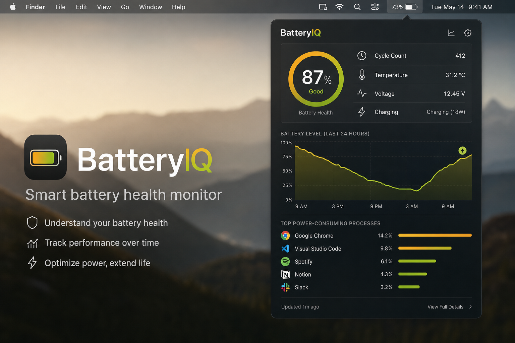The width and height of the screenshot is (515, 343).
Task: Click the Charging lightning bolt icon in stats
Action: click(362, 112)
